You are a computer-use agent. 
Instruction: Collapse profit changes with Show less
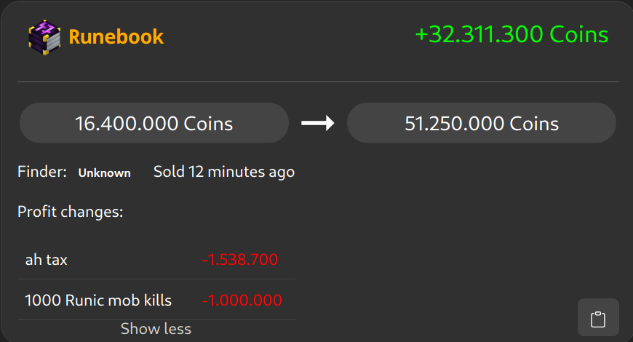pos(156,329)
